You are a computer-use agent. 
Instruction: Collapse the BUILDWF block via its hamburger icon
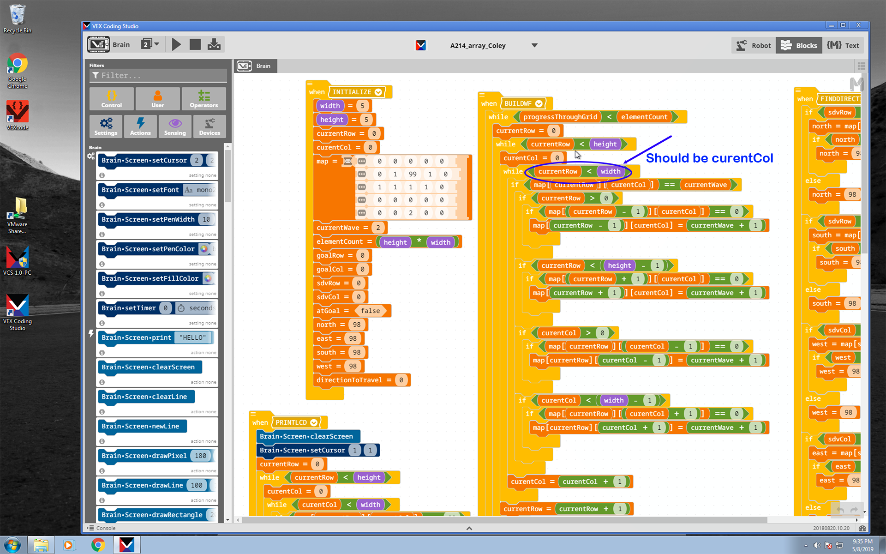(482, 95)
